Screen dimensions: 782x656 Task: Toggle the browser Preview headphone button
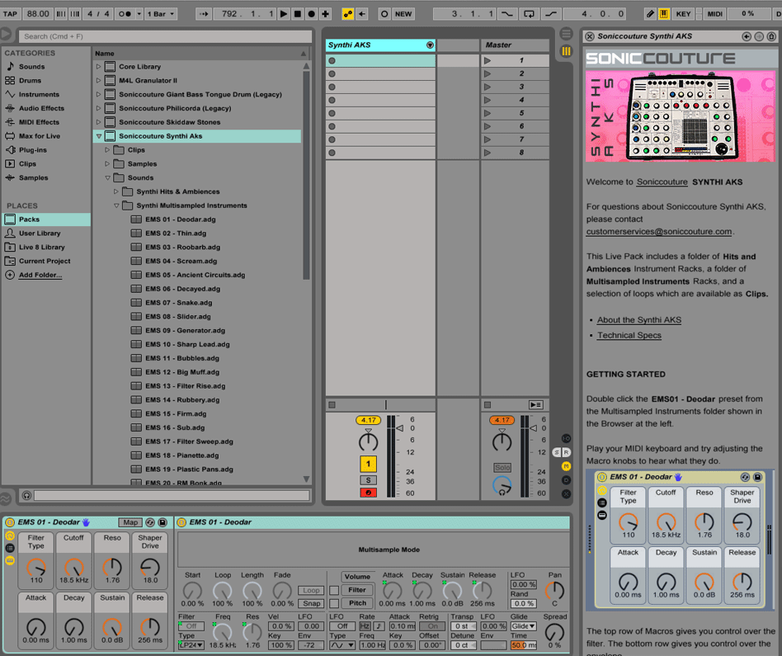[x=26, y=495]
